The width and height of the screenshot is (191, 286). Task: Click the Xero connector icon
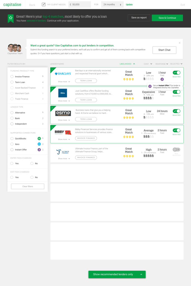[x=39, y=144]
